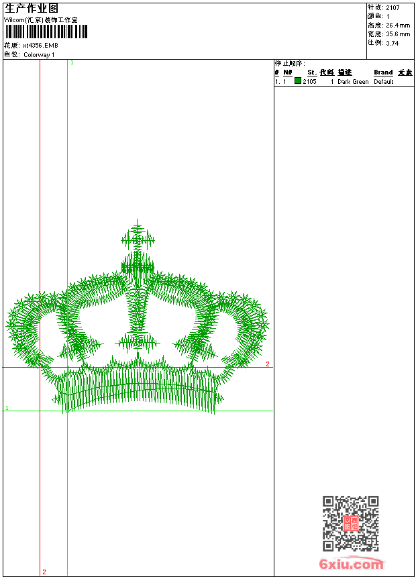Click the barcode in the header
Viewport: 416px width, 577px height.
pyautogui.click(x=46, y=32)
